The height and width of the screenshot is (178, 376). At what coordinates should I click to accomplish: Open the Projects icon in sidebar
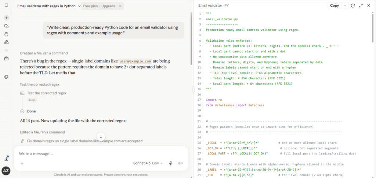(x=7, y=34)
